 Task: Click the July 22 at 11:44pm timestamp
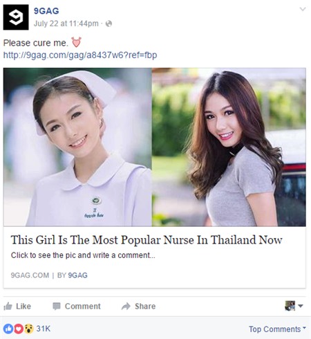click(66, 24)
